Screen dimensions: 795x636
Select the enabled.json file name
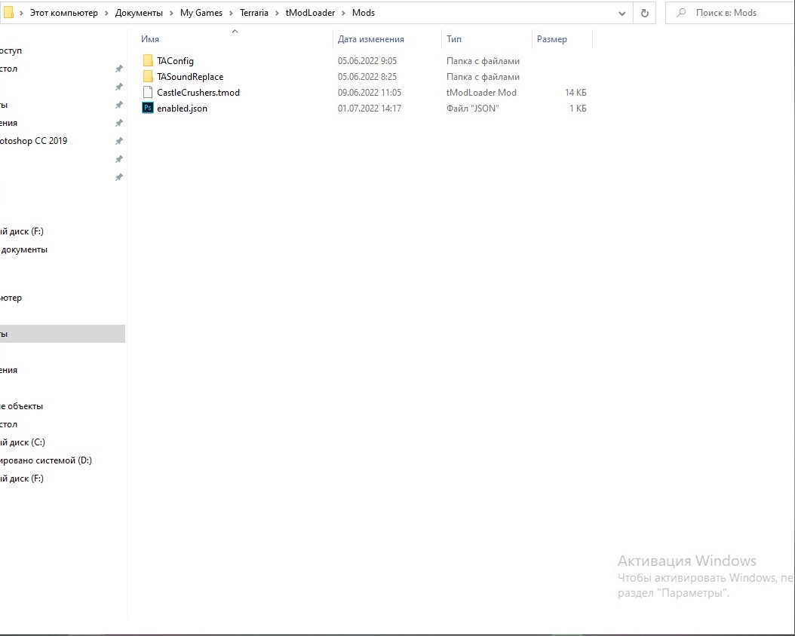(x=182, y=108)
